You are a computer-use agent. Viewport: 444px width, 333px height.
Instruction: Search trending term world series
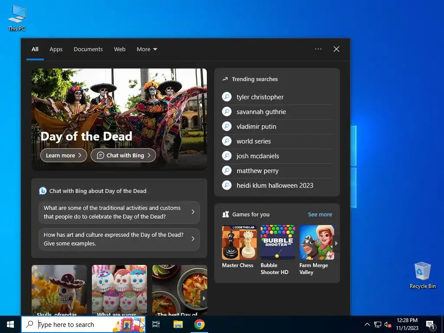coord(277,141)
